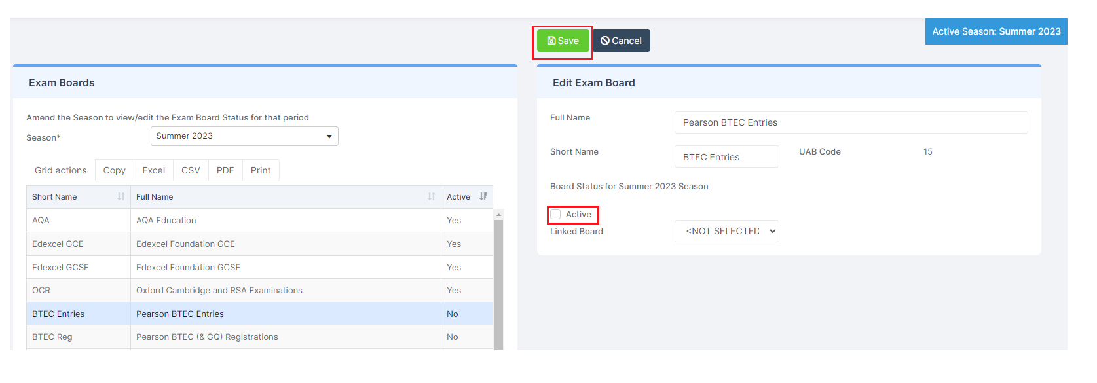Viewport: 1097px width, 383px height.
Task: Edit the Full Name input field
Action: [851, 122]
